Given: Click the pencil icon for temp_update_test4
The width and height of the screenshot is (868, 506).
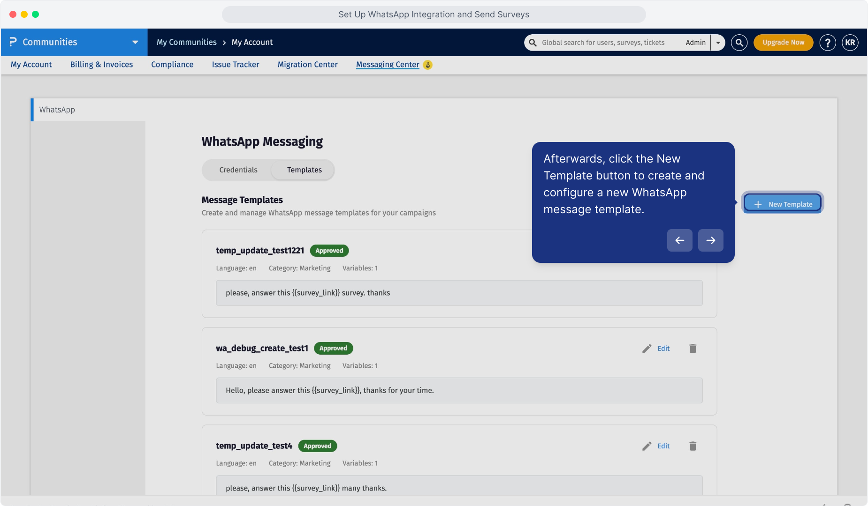Looking at the screenshot, I should [647, 446].
